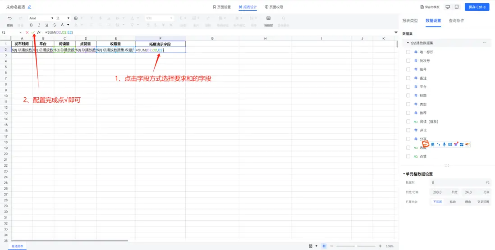495x250 pixels.
Task: Open dataset more options (…) icon
Action: tap(485, 43)
